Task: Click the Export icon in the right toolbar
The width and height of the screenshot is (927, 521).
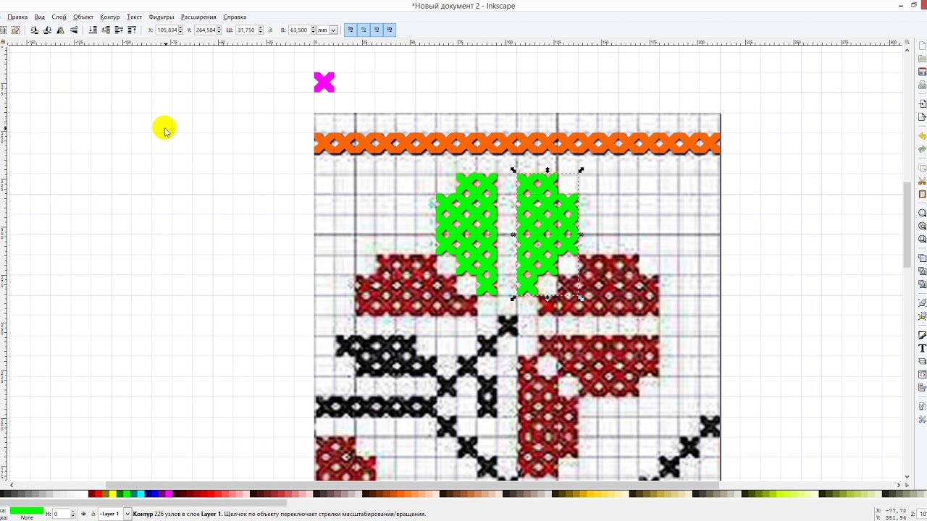Action: 922,117
